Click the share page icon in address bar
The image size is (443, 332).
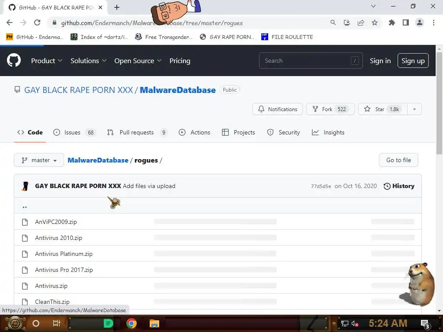(361, 22)
